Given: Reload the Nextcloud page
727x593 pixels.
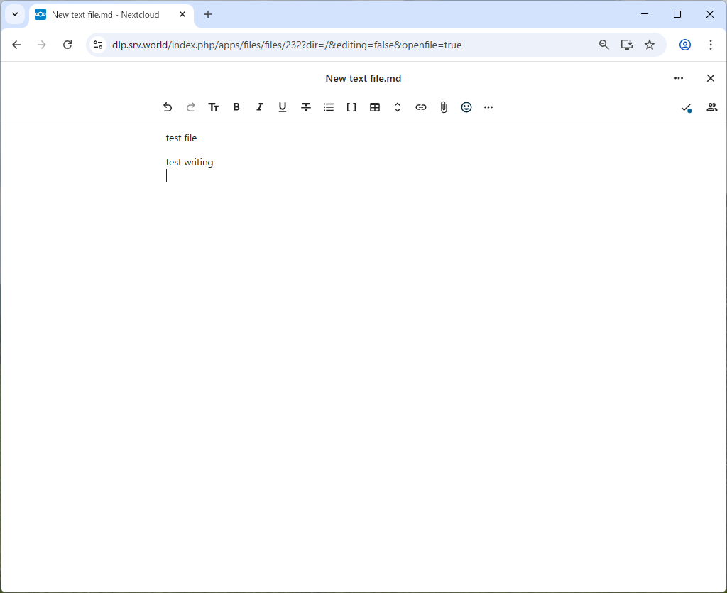Looking at the screenshot, I should pyautogui.click(x=67, y=45).
